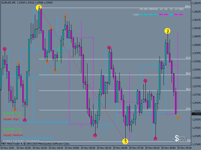The width and height of the screenshot is (201, 150).
Task: Click the 10 Nov 2010 date label
Action: click(7, 148)
